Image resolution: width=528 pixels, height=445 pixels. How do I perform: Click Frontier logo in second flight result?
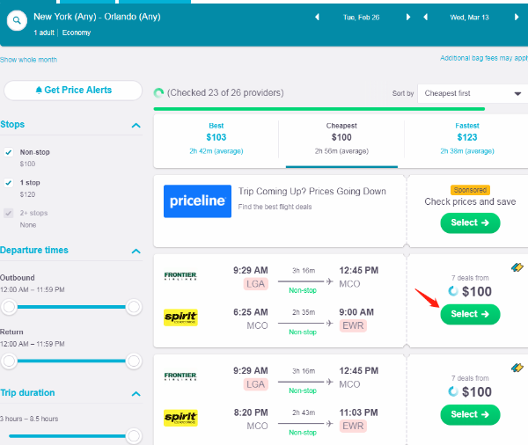180,376
